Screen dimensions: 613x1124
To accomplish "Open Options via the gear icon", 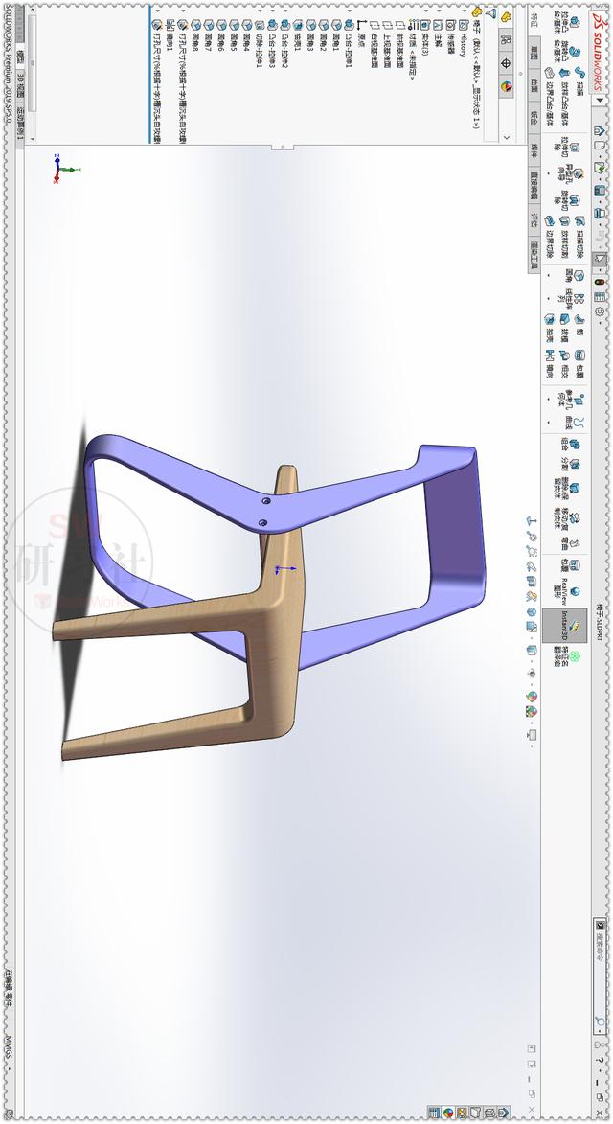I will coord(600,311).
